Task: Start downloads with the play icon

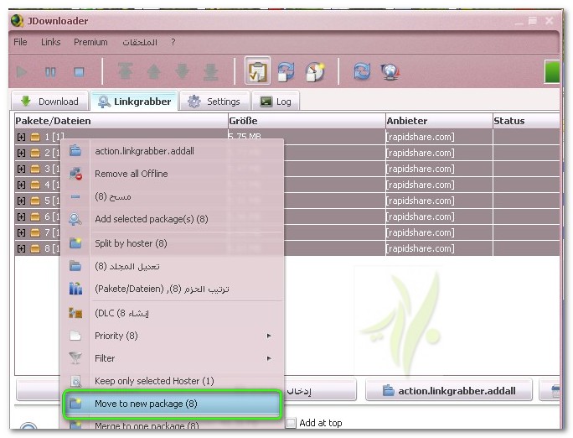Action: 22,71
